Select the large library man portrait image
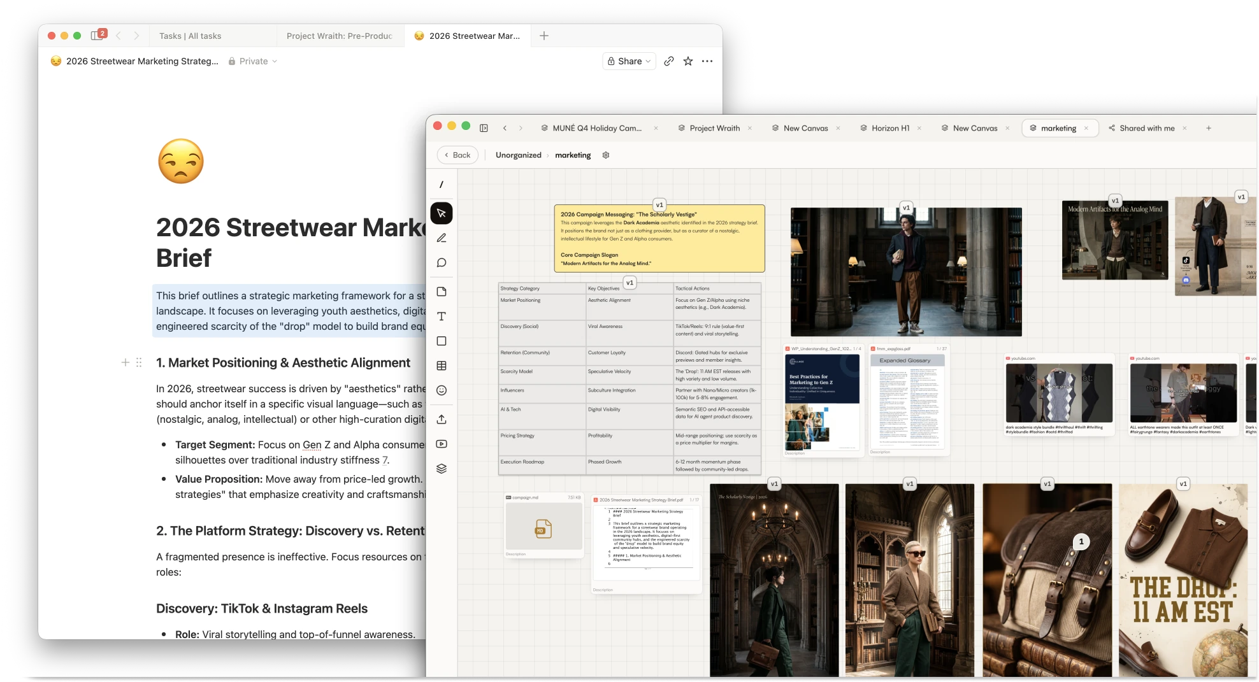The height and width of the screenshot is (682, 1259). 906,272
